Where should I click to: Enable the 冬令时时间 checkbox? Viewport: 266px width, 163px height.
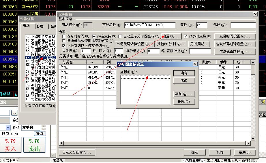64,36
